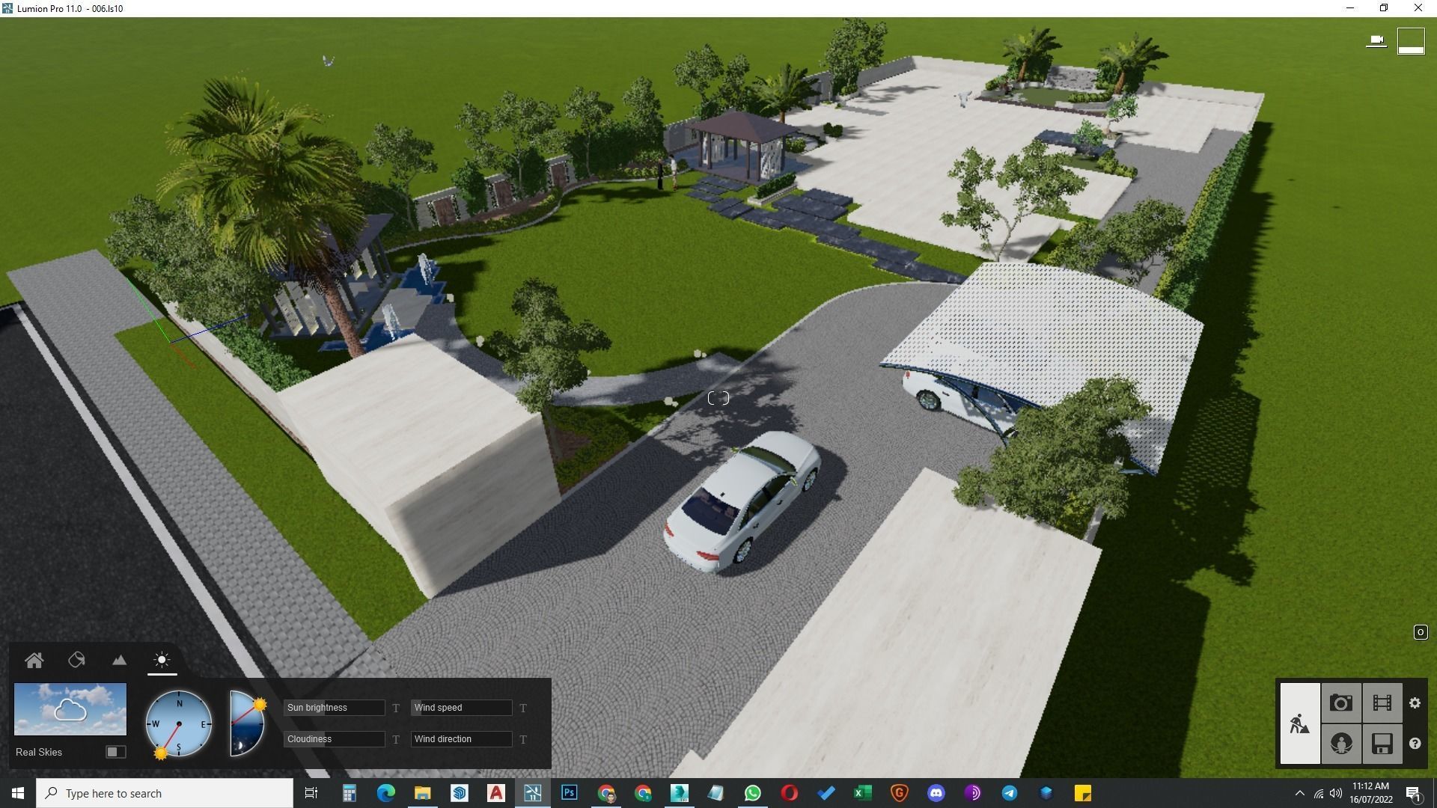
Task: Click the floppy disk Files/Save icon
Action: click(1382, 744)
